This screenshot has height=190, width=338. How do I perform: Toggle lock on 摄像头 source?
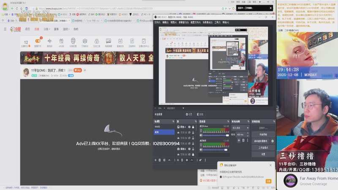[x=193, y=149]
